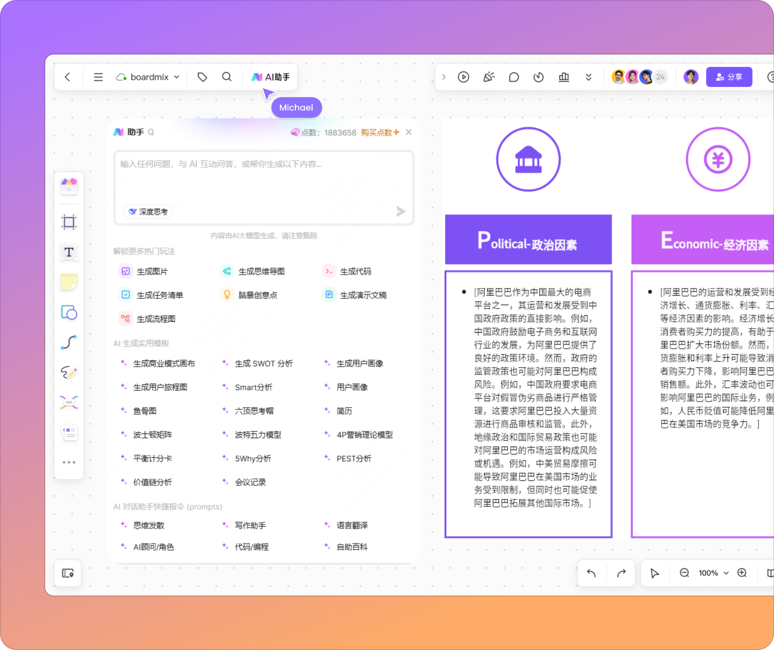Select the 语言翻译 prompt
This screenshot has width=774, height=650.
click(346, 525)
